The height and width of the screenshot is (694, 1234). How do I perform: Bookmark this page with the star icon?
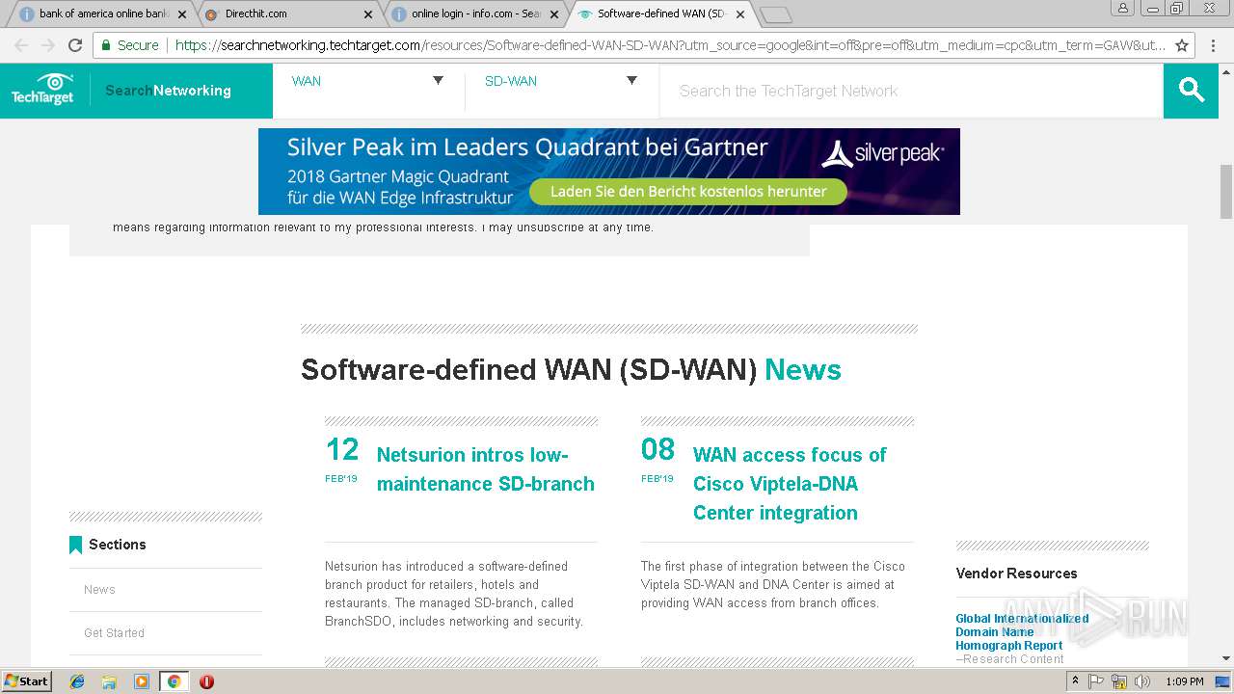tap(1182, 45)
